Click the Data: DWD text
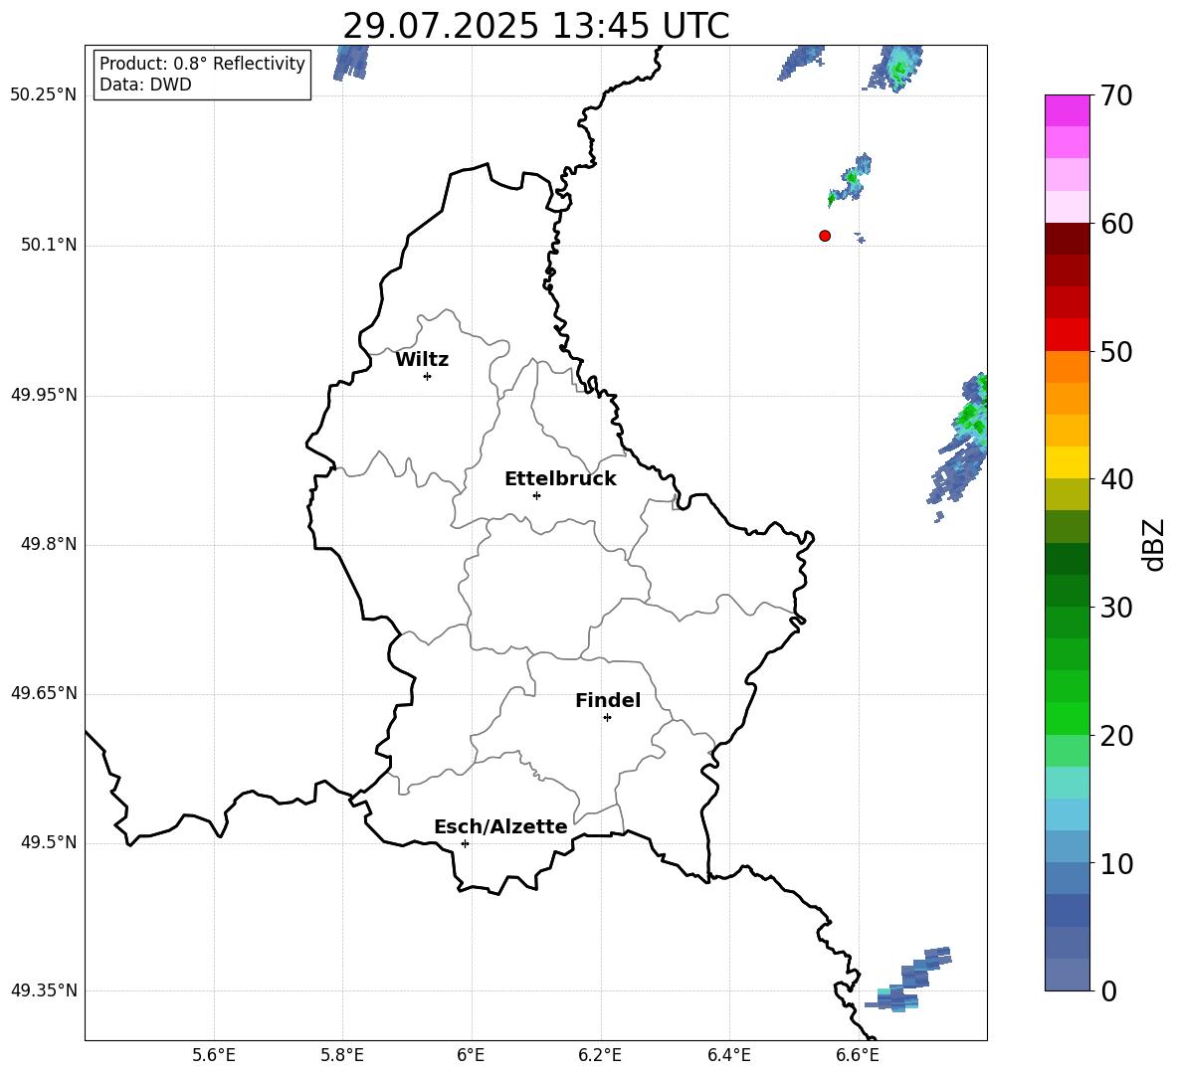1178x1075 pixels. pos(145,85)
